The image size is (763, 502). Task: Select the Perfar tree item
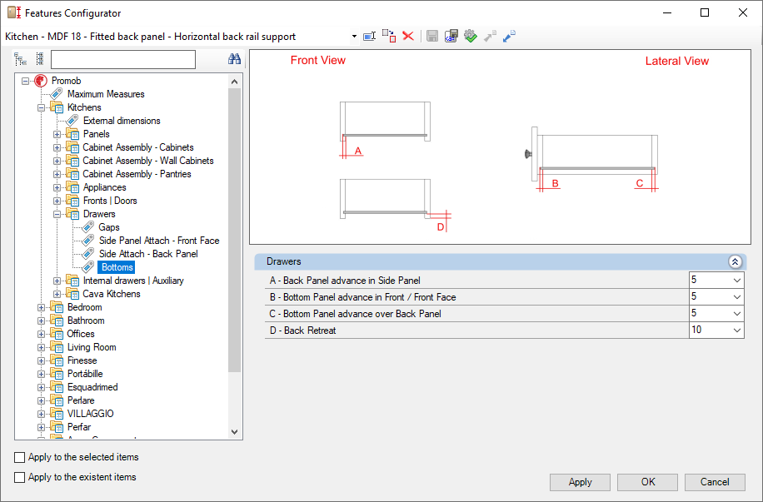[79, 427]
